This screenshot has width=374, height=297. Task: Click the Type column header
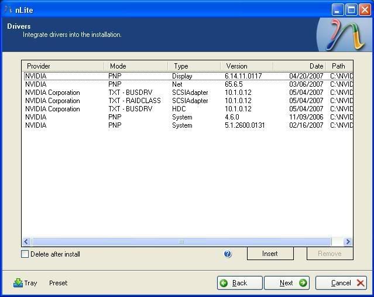click(194, 66)
